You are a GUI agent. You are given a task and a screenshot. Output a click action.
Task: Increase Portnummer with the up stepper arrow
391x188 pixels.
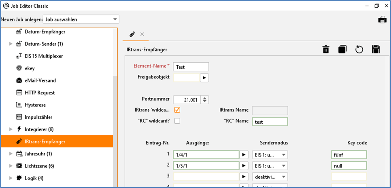tap(205, 97)
